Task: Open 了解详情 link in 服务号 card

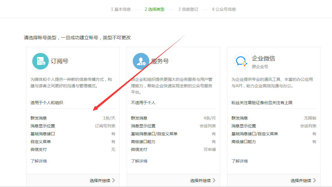Action: click(x=139, y=161)
